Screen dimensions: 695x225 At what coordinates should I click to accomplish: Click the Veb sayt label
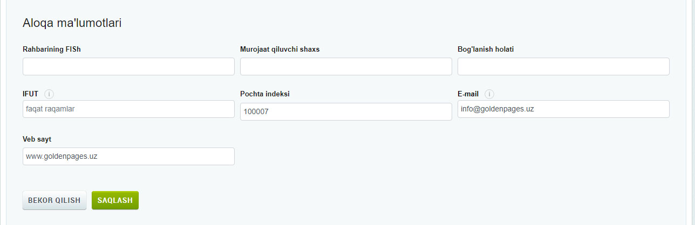point(37,139)
